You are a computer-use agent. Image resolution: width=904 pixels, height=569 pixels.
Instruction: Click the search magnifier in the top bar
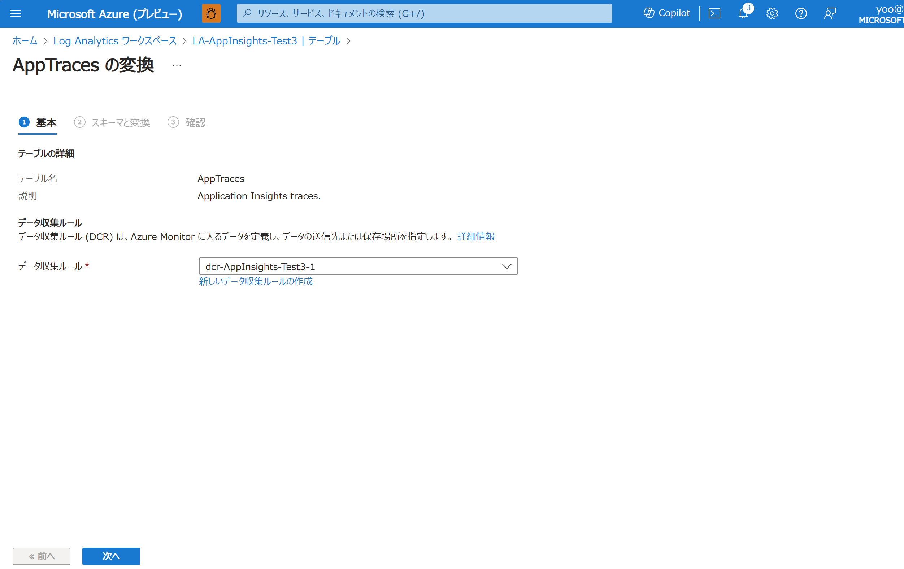point(247,13)
